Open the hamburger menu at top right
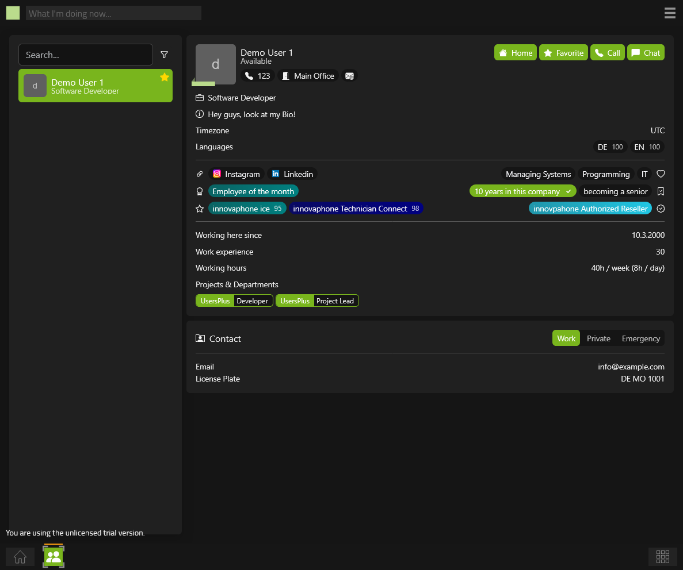This screenshot has height=570, width=683. 670,13
